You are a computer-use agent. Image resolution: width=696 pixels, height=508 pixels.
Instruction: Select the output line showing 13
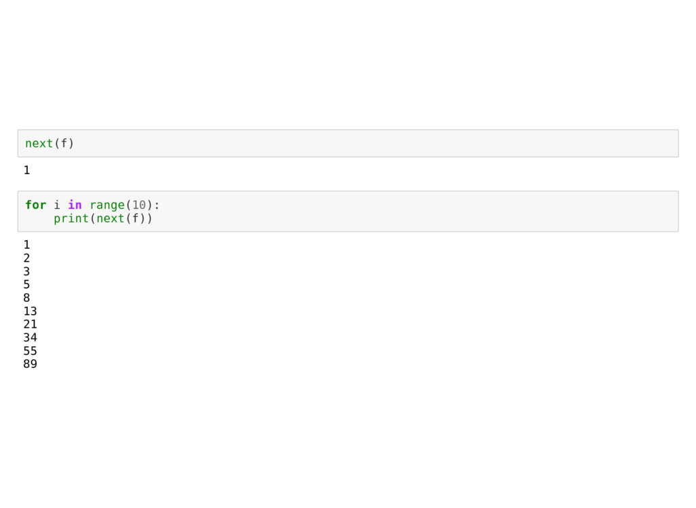[30, 311]
